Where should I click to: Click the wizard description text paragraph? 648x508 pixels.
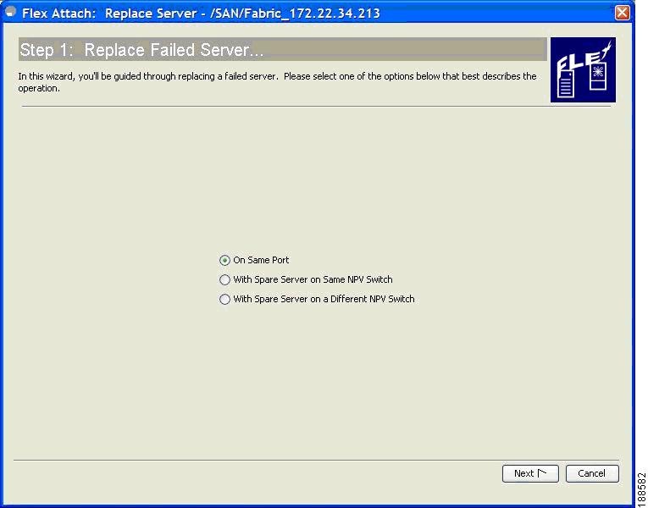(x=277, y=82)
